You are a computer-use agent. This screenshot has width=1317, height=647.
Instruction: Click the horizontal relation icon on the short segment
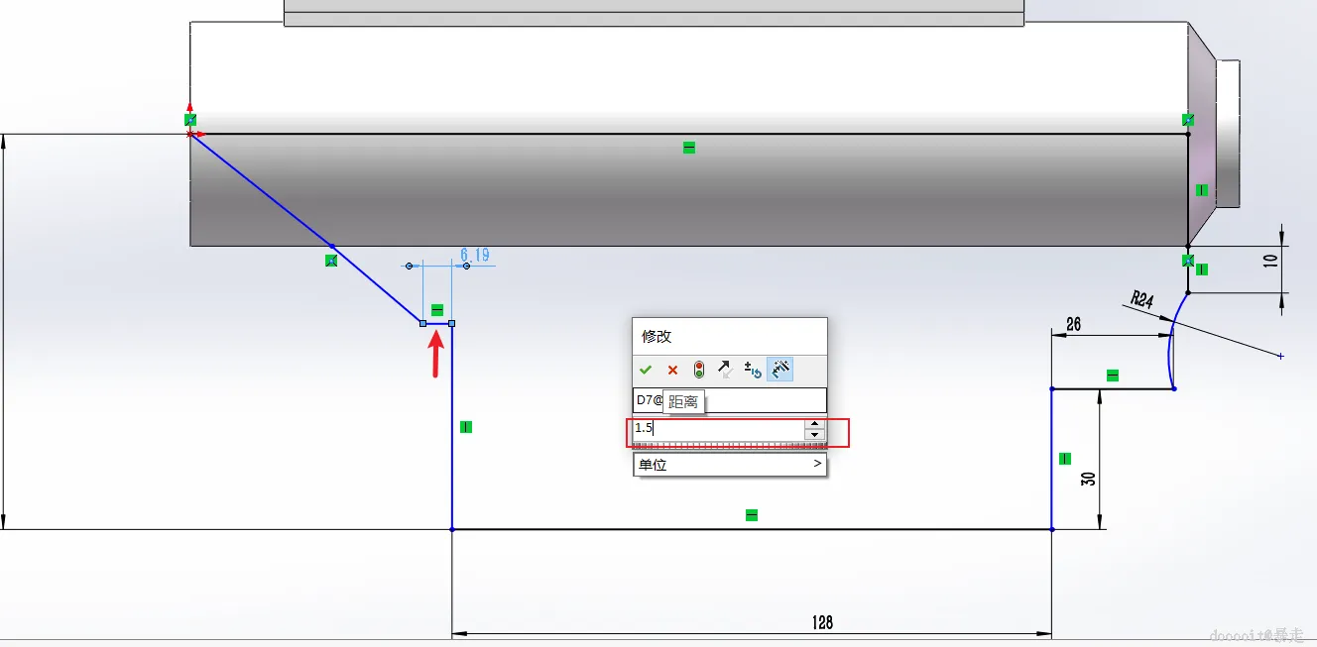[437, 310]
